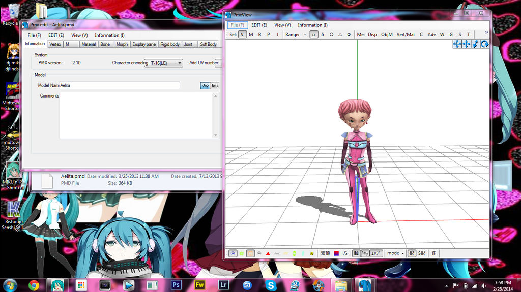Toggle the wireframe button beside the 軸 button

[x=365, y=253]
